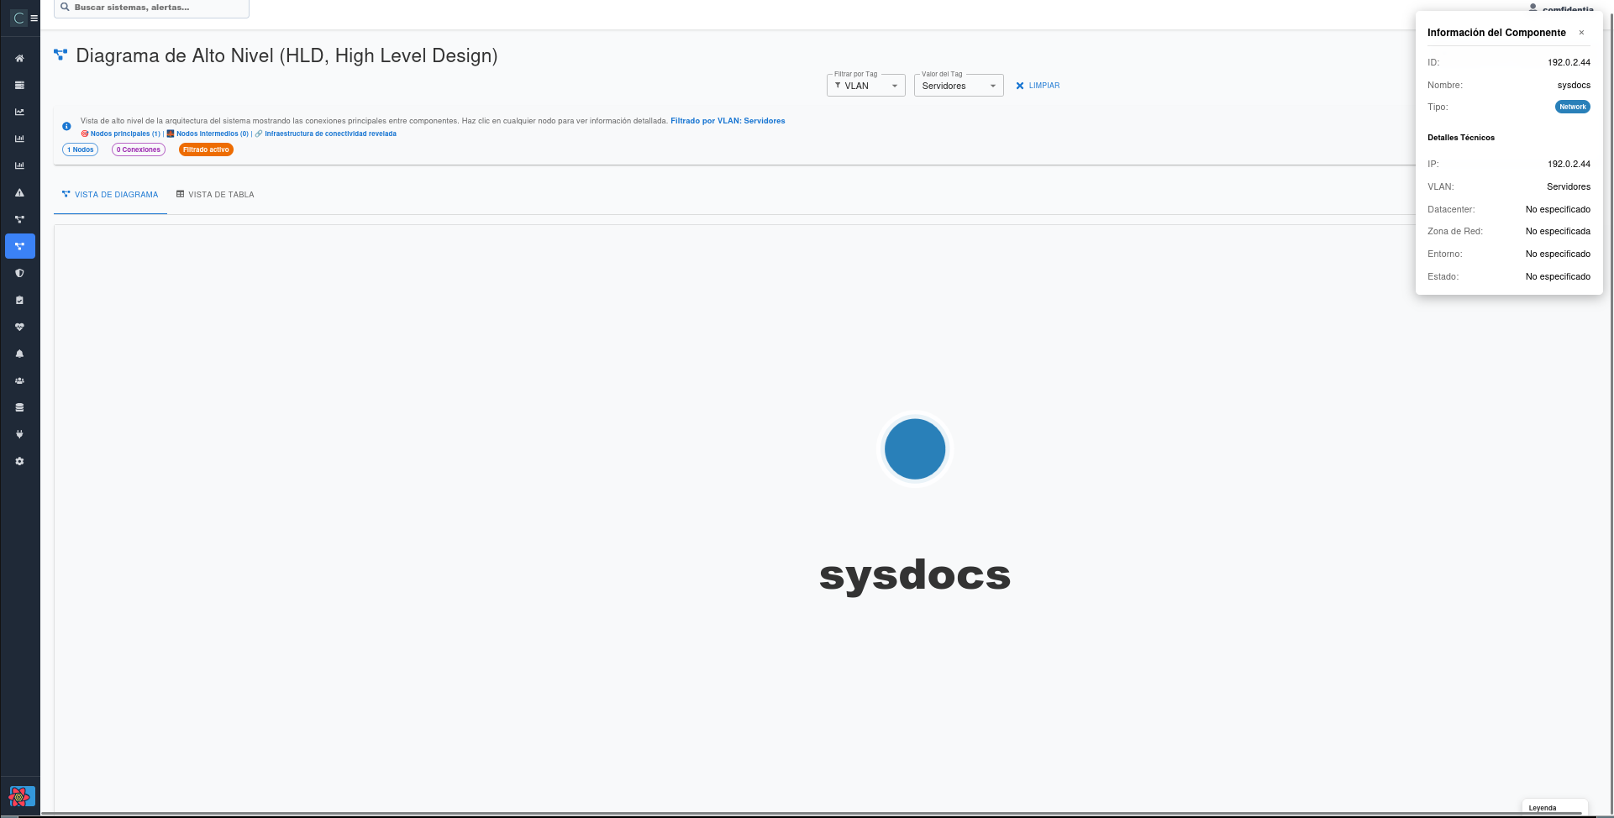This screenshot has height=818, width=1614.
Task: Select the Vista de Diagrama tab
Action: coord(110,195)
